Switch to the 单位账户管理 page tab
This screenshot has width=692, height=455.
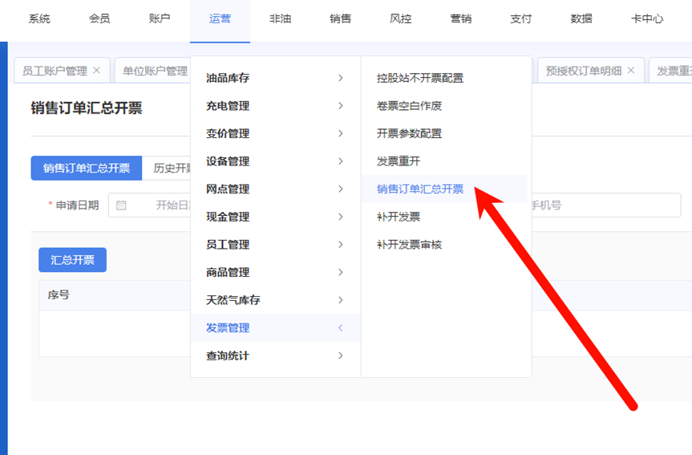[x=155, y=71]
